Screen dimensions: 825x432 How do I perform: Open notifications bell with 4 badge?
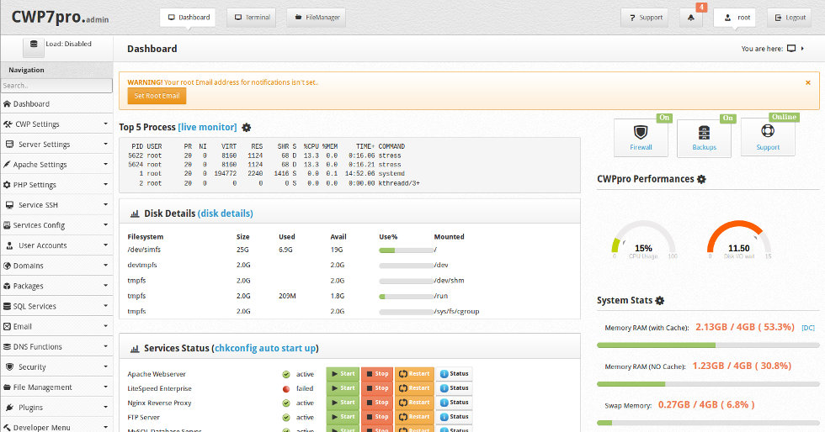(x=691, y=18)
